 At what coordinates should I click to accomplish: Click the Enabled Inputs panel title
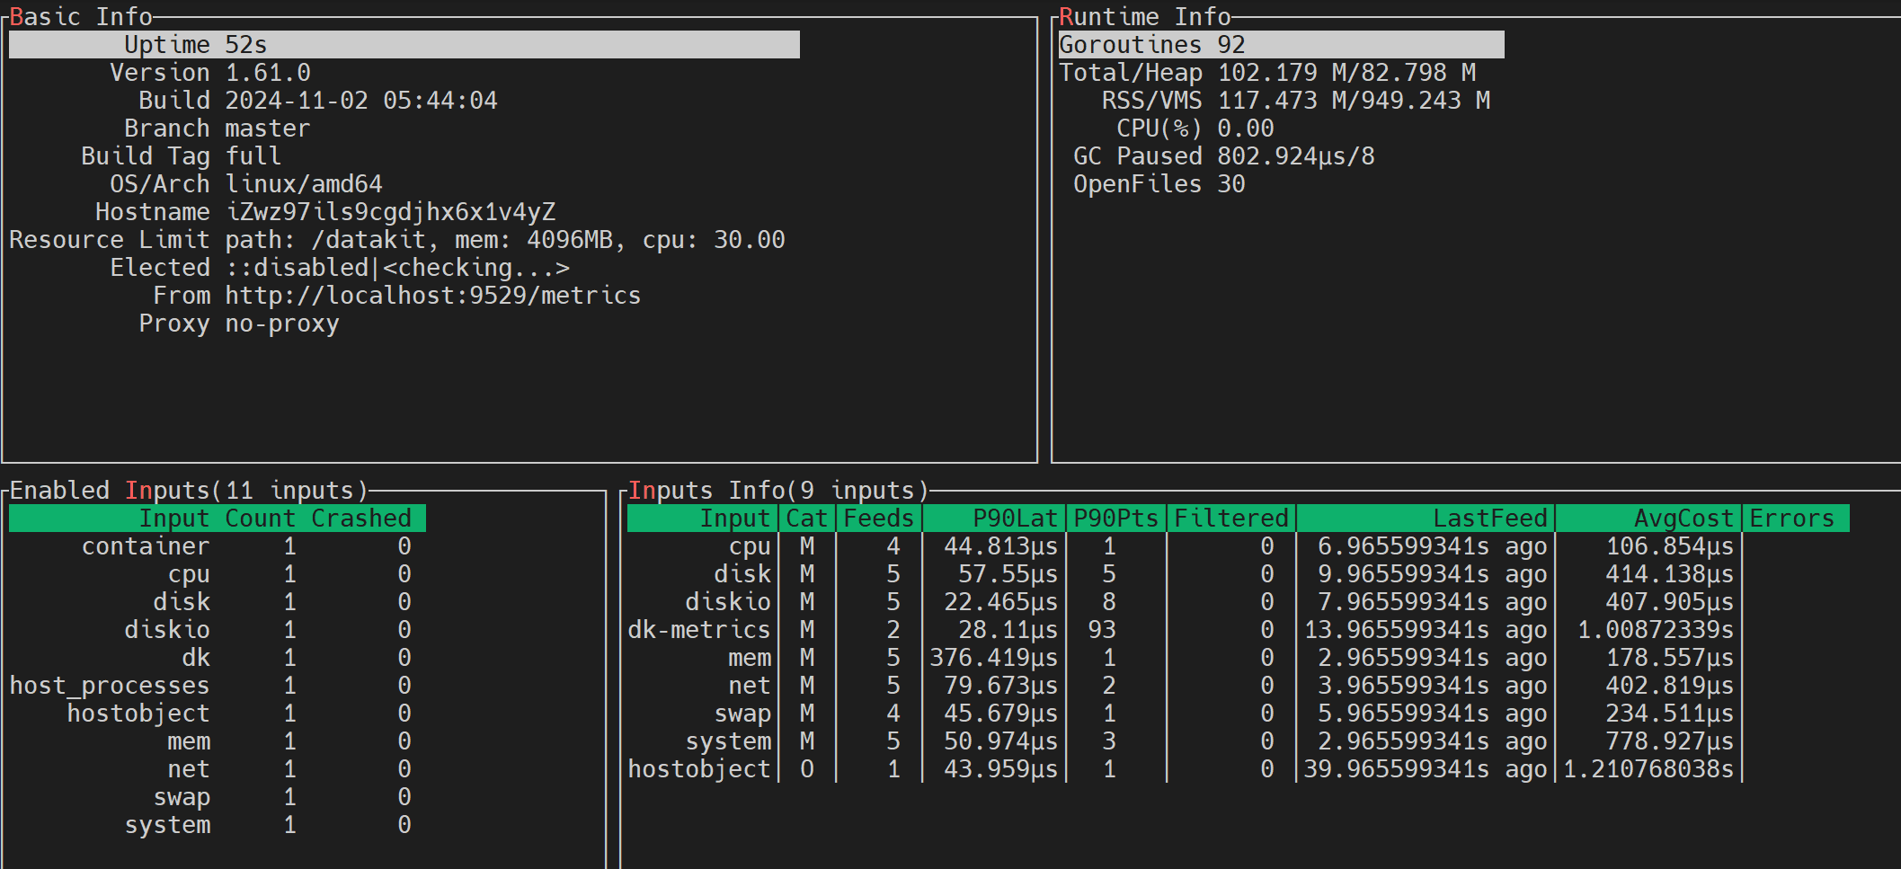tap(189, 491)
